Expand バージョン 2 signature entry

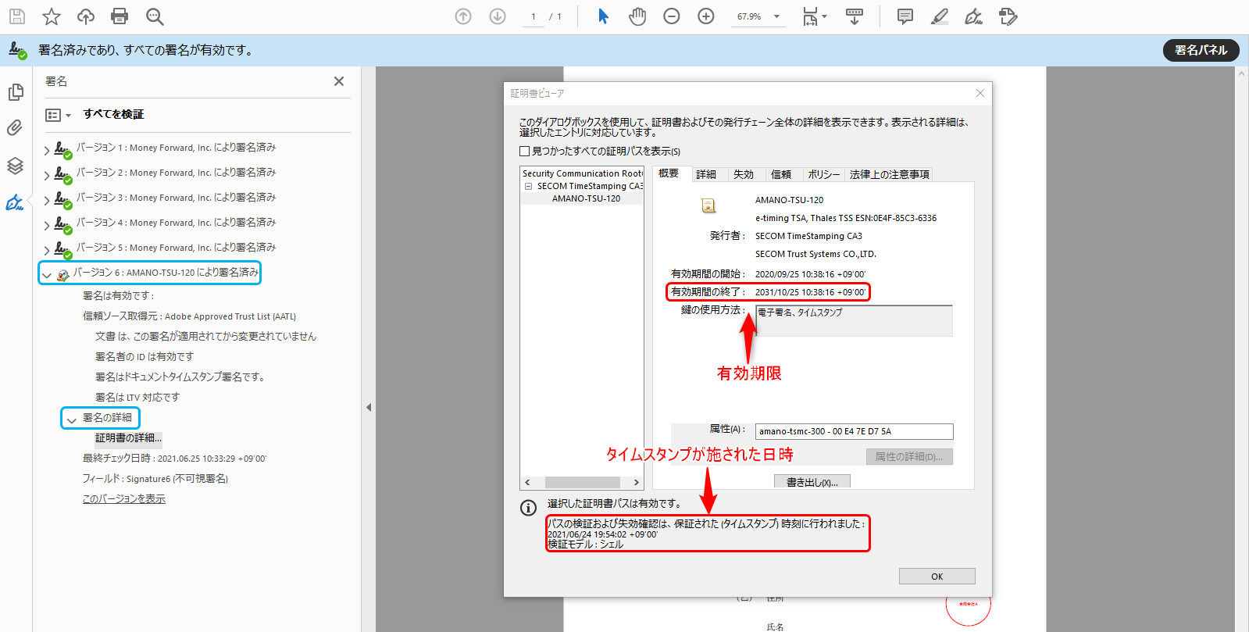coord(47,175)
